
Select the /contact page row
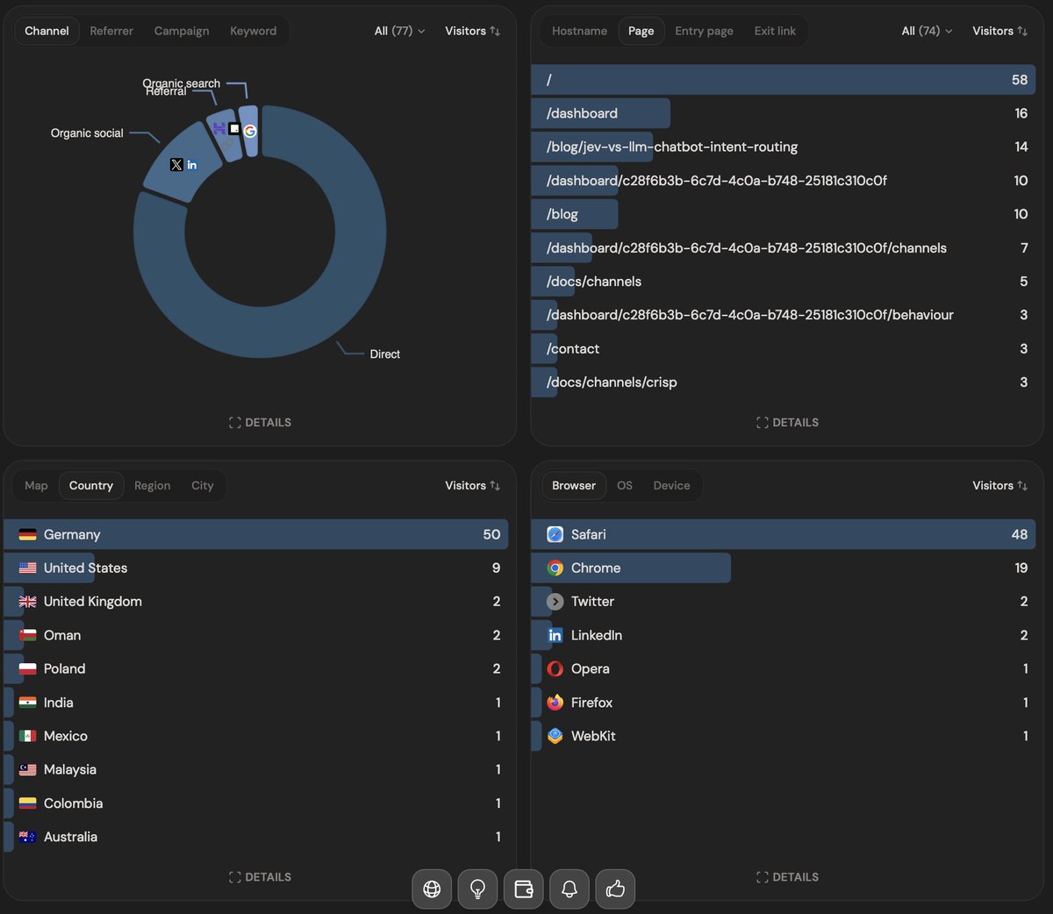click(783, 348)
